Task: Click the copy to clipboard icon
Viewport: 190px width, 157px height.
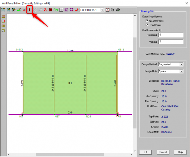Action: (x=112, y=10)
